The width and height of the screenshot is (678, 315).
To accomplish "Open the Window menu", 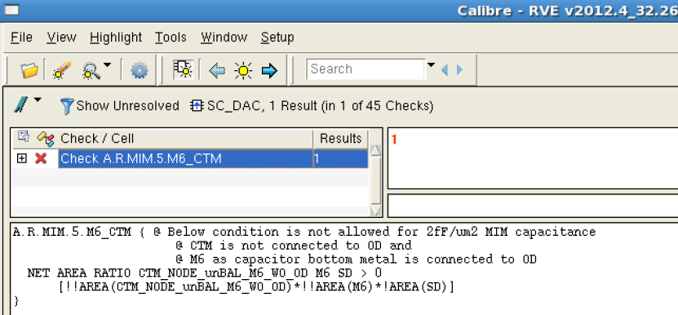I will point(224,38).
